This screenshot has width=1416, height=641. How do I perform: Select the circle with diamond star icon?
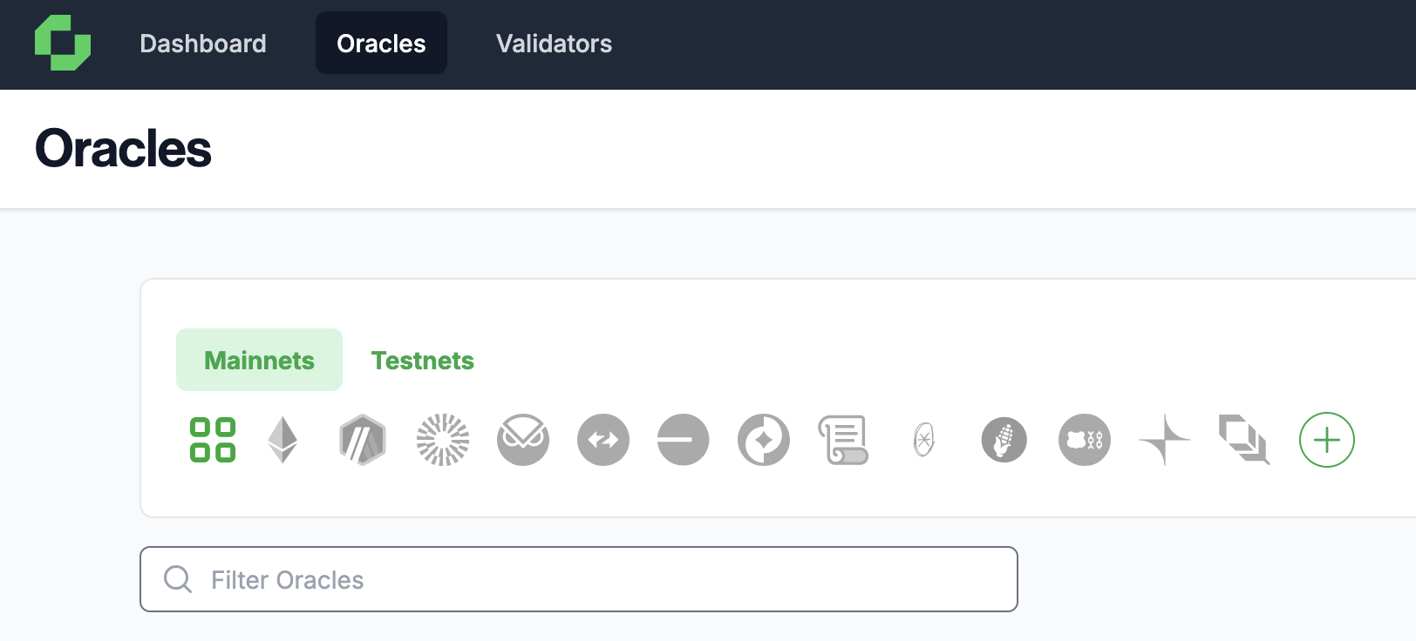pos(764,440)
